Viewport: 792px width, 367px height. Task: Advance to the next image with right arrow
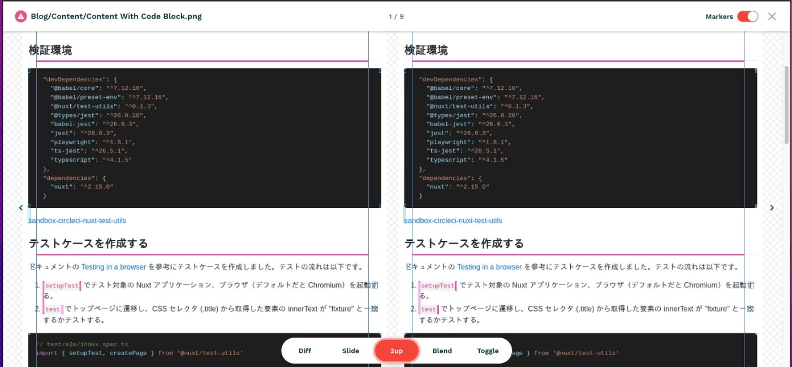tap(772, 208)
